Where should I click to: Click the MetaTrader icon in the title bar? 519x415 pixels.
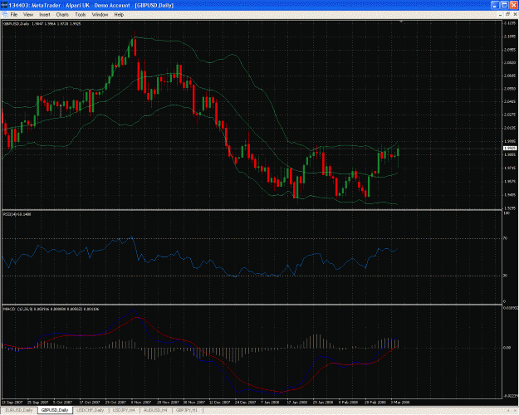click(x=4, y=5)
